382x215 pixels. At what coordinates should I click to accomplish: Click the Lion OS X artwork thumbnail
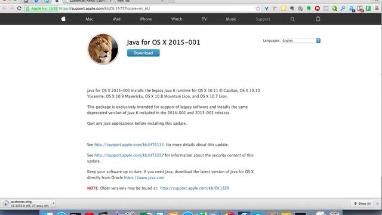click(103, 49)
